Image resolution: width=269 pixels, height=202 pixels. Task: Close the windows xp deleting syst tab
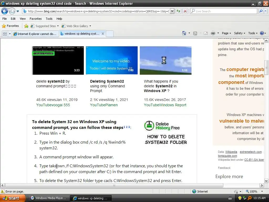pos(103,34)
